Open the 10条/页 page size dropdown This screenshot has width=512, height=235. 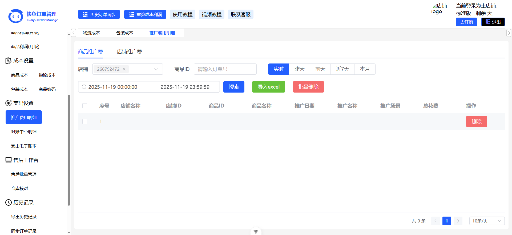(486, 221)
